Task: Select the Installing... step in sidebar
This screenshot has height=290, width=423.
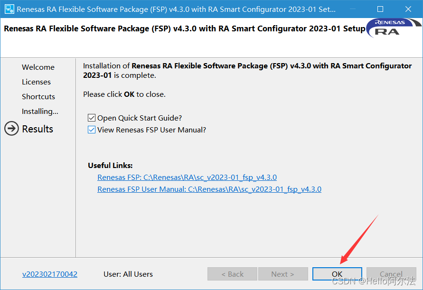Action: click(40, 111)
